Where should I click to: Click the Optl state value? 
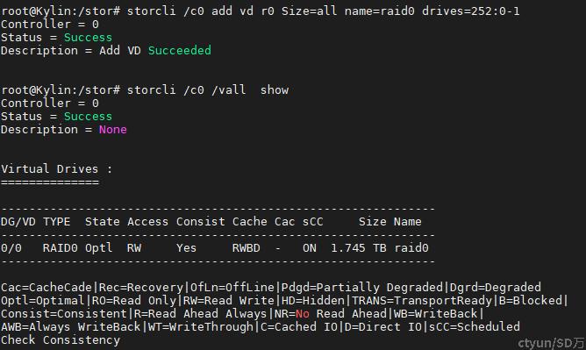click(98, 248)
